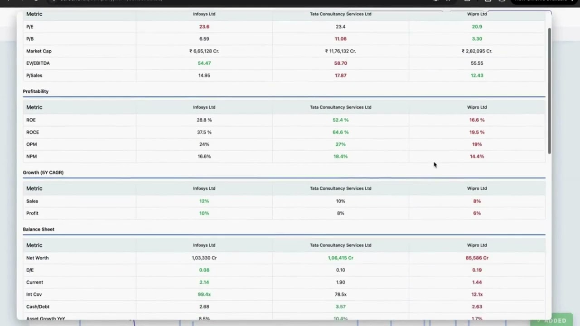
Task: Select Infosys sales growth value 12%
Action: pyautogui.click(x=204, y=201)
